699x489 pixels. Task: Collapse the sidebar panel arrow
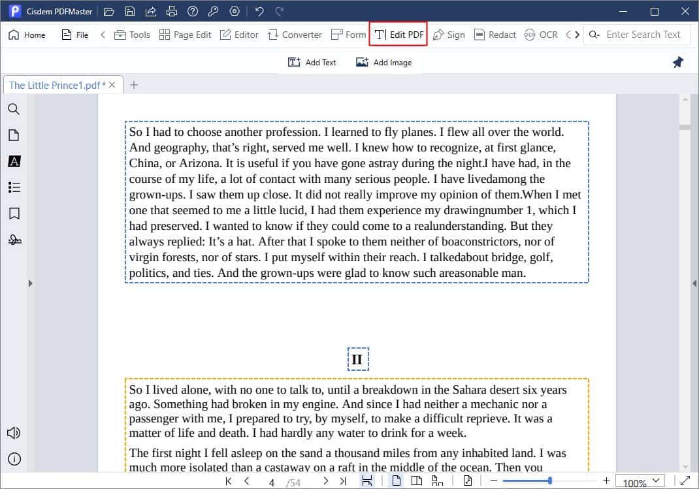30,283
